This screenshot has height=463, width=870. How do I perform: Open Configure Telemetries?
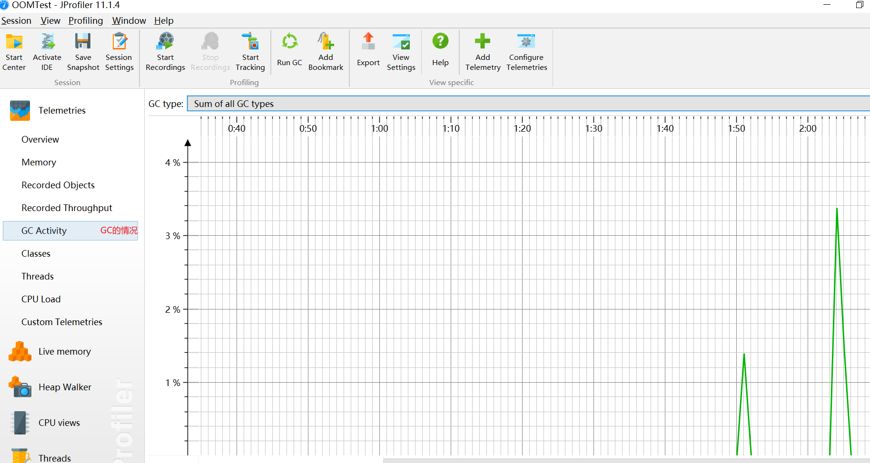click(526, 52)
